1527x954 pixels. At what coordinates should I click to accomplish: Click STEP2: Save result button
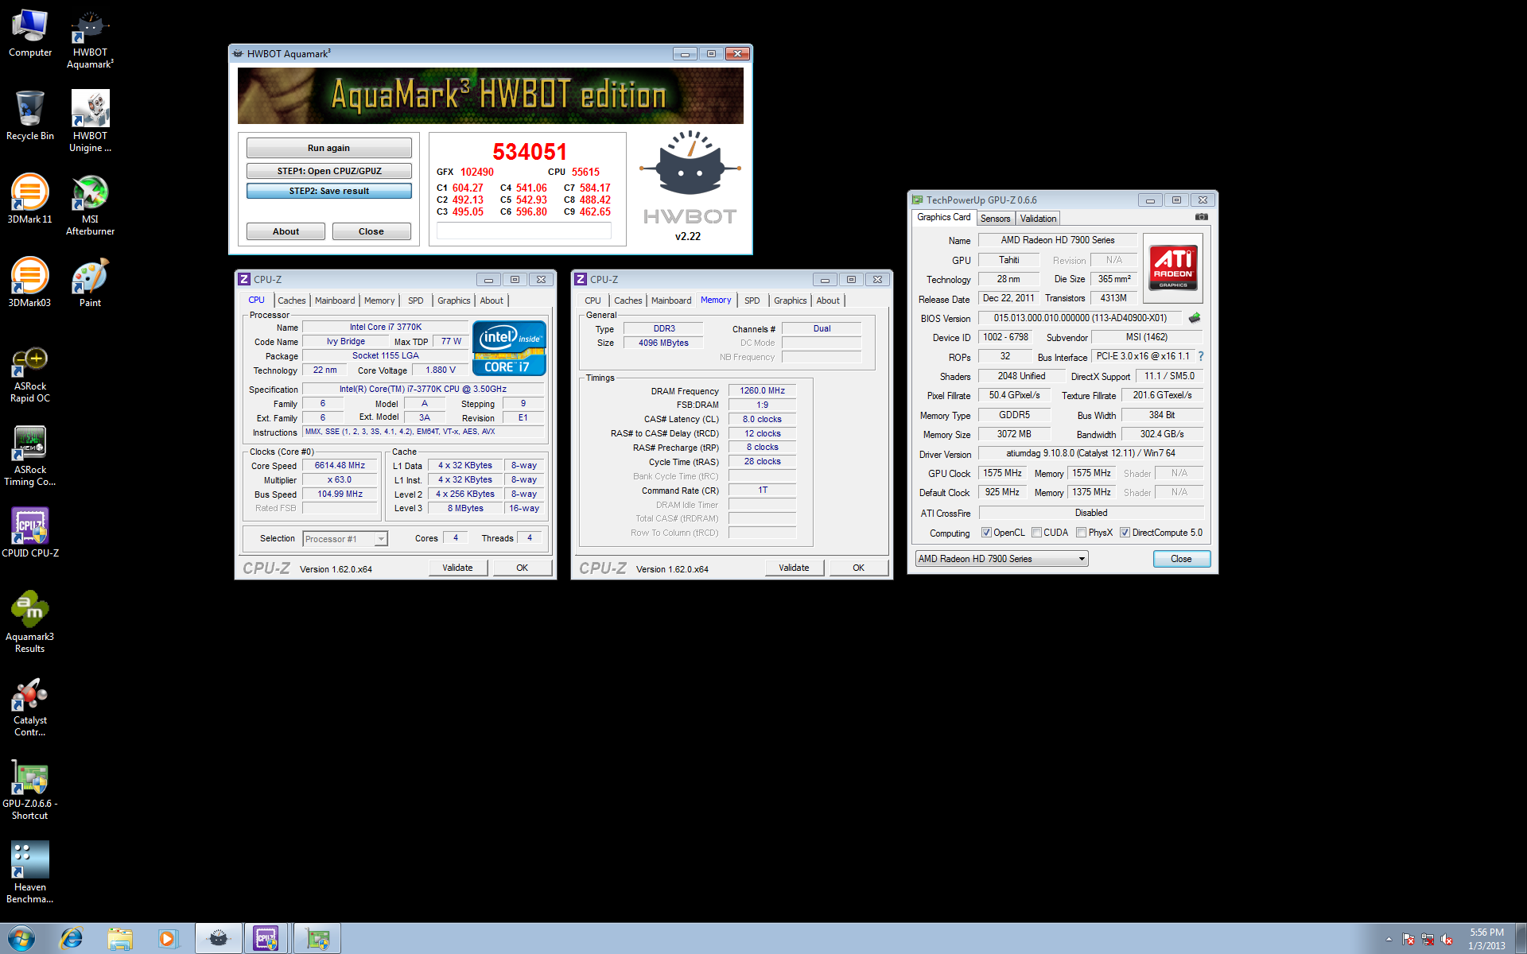click(328, 191)
